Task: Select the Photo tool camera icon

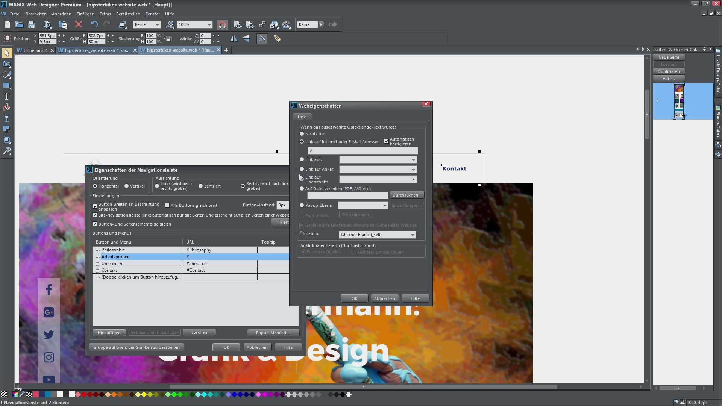Action: click(x=6, y=64)
